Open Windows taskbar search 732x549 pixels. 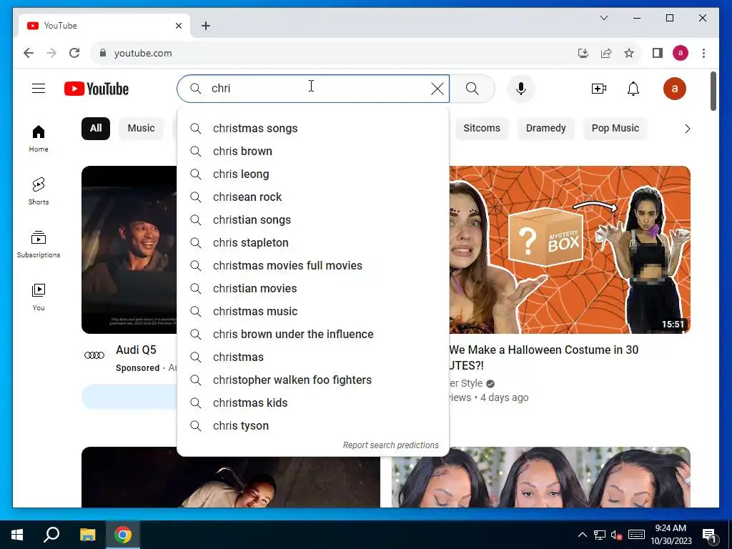[x=51, y=535]
